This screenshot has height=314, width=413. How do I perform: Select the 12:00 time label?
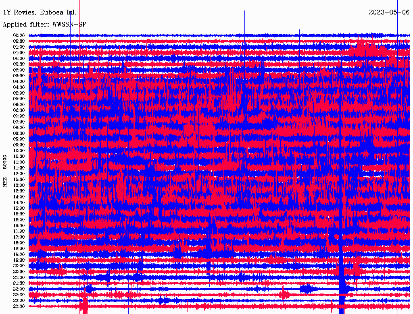19,174
